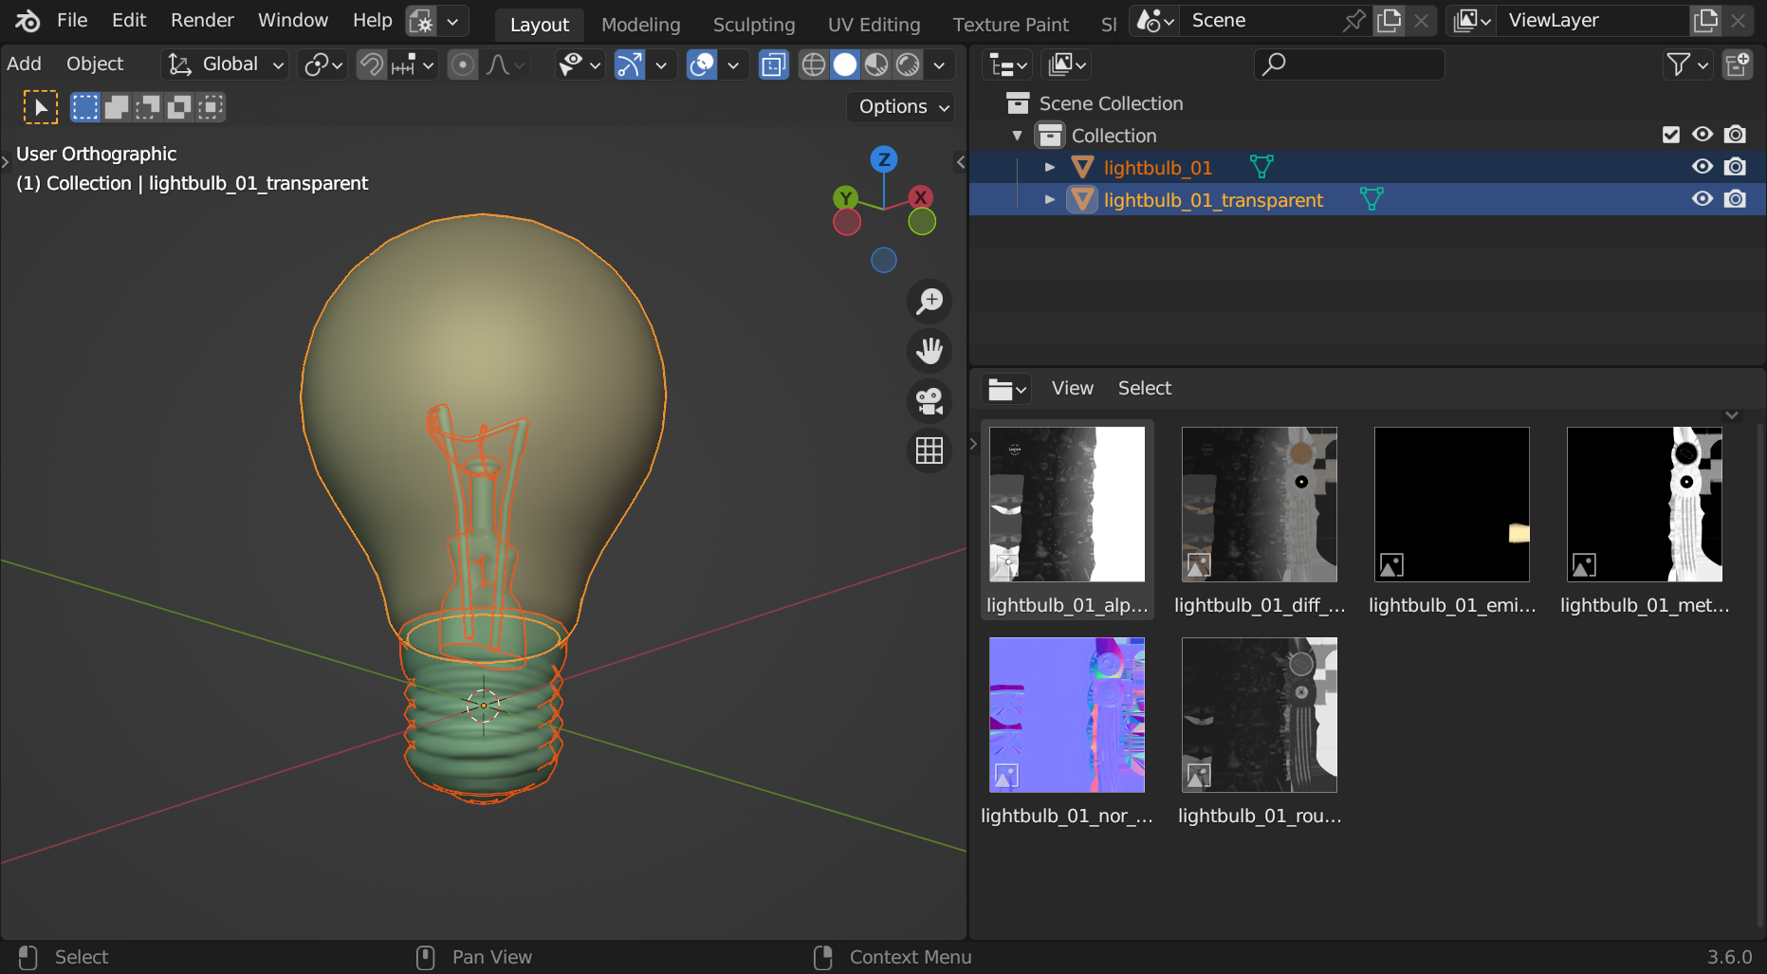The image size is (1767, 974).
Task: Switch orthographic/perspective with grid icon
Action: point(930,450)
